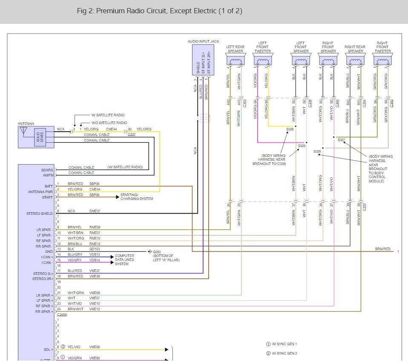The width and height of the screenshot is (408, 364).
Task: Click the W/ SYNC GEN 2 legend marker
Action: pos(269,353)
